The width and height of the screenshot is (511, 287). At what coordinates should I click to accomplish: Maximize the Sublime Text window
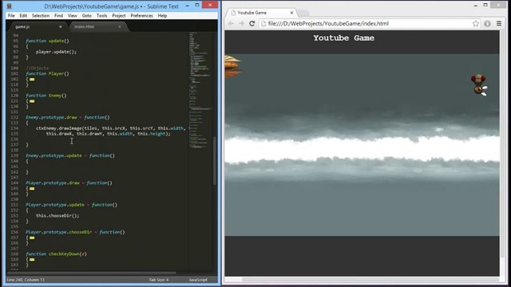click(197, 6)
